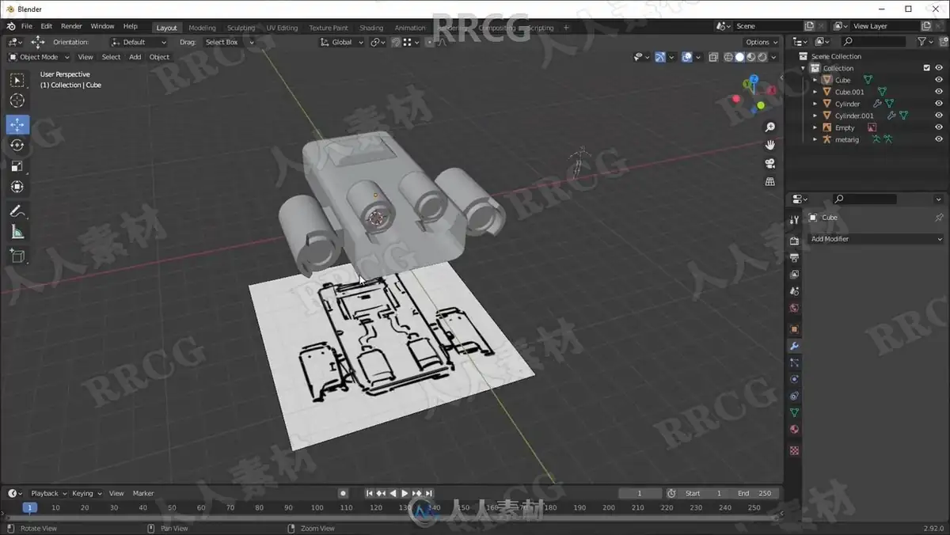Select the Add Cube tool
Screen dimensions: 950x535
pyautogui.click(x=17, y=256)
